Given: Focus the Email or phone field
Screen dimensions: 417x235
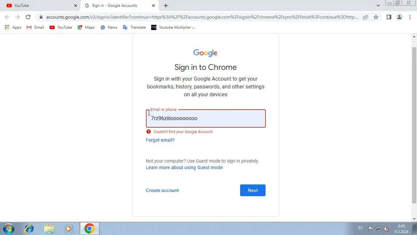Looking at the screenshot, I should click(206, 118).
